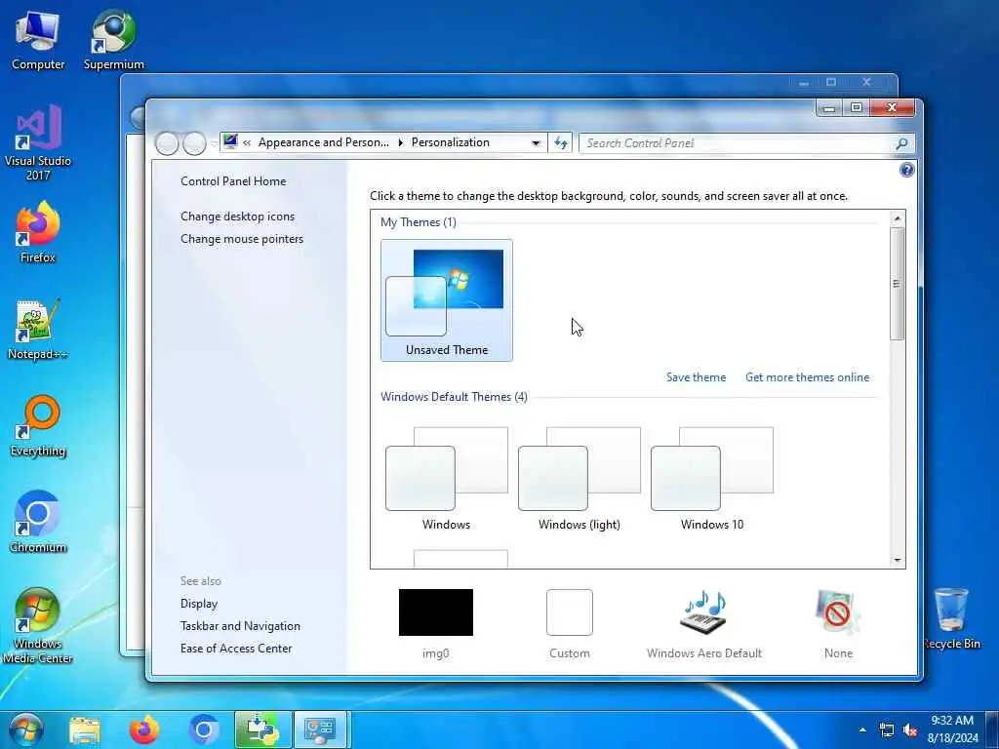Viewport: 999px width, 749px height.
Task: Click the Help question mark icon
Action: [906, 170]
